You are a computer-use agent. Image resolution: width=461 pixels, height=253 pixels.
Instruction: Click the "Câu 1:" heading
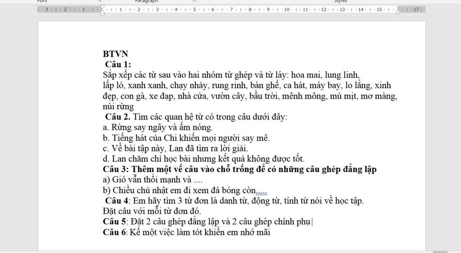(118, 64)
